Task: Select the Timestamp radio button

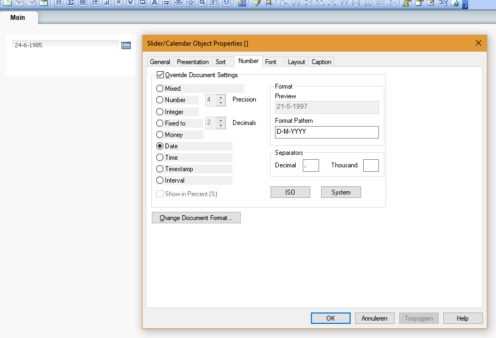Action: [x=160, y=169]
